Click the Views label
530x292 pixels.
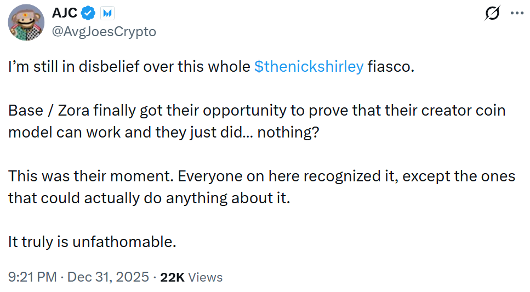(205, 277)
